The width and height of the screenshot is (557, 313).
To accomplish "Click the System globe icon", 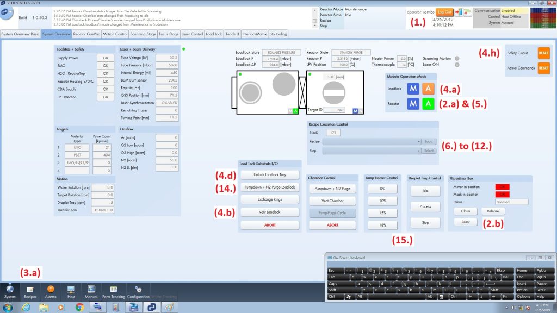I will pos(10,291).
